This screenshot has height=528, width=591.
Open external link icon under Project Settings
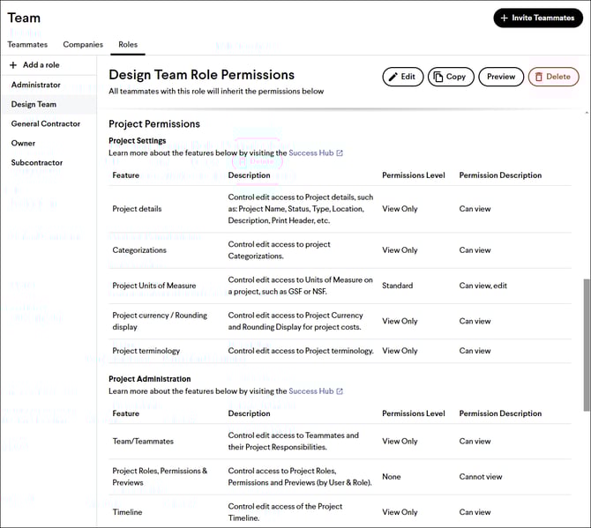point(340,153)
